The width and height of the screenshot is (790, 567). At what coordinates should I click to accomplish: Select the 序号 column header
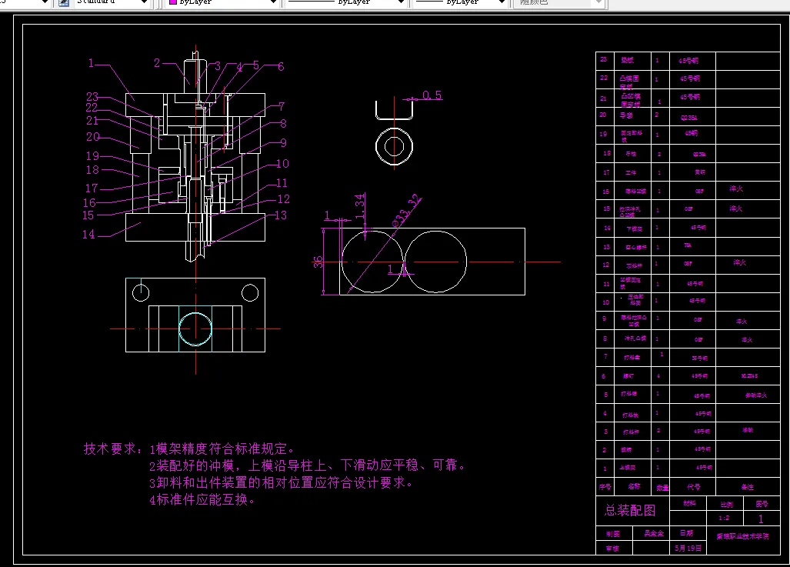click(x=605, y=487)
